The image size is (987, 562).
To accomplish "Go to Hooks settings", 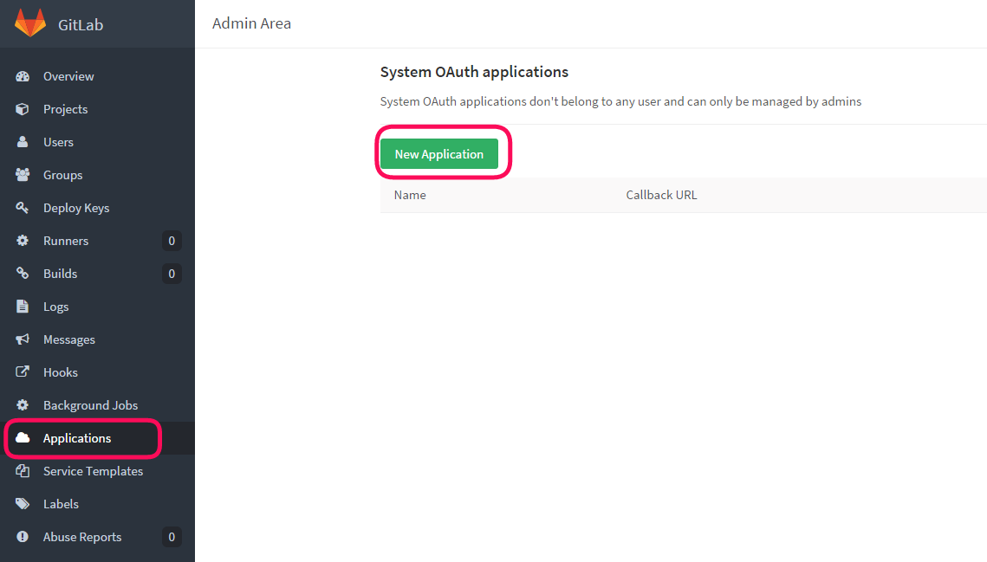I will pos(61,372).
